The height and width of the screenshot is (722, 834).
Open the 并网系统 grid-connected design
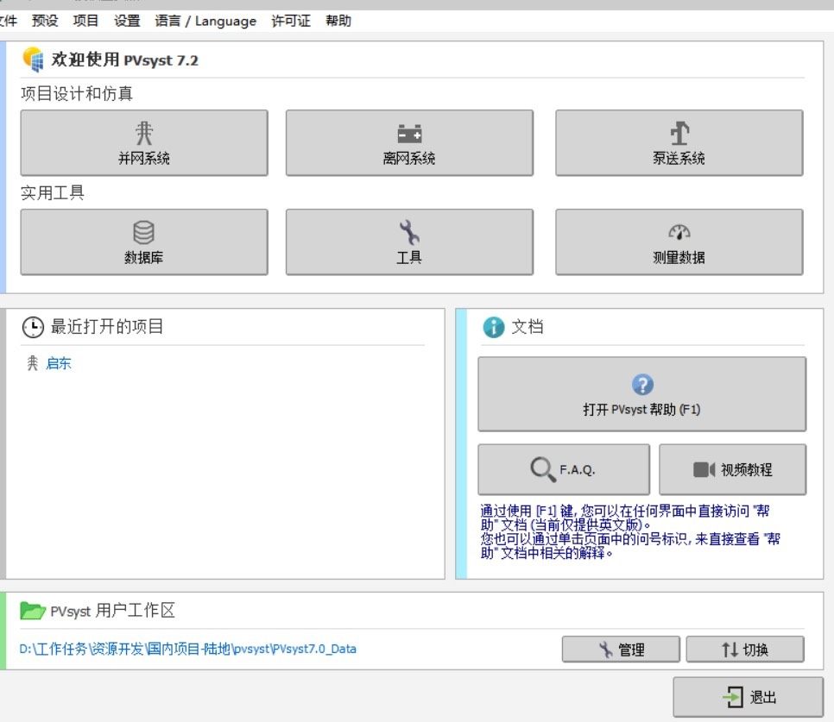[144, 142]
